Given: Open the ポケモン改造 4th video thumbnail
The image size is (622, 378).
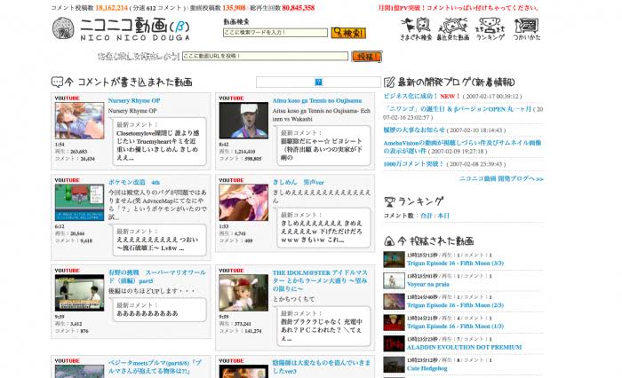Looking at the screenshot, I should point(79,202).
